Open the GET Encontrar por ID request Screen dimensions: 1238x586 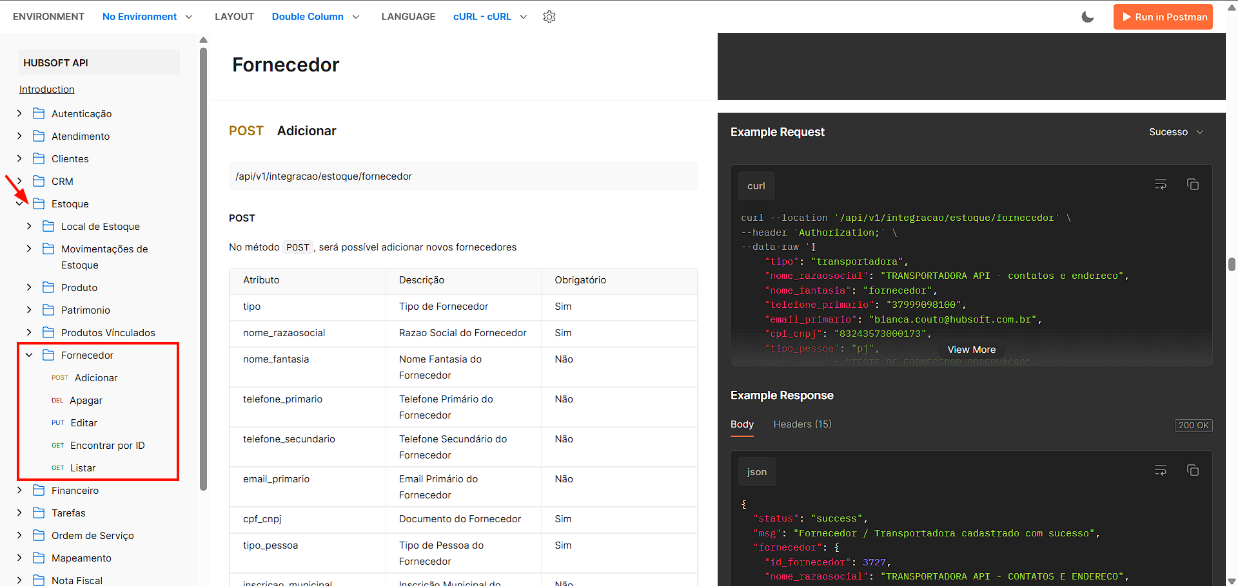click(x=98, y=445)
